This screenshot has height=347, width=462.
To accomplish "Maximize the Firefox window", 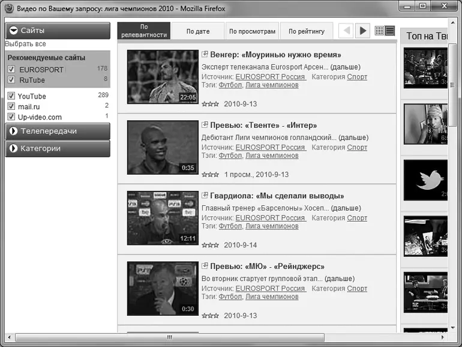I will (x=423, y=6).
